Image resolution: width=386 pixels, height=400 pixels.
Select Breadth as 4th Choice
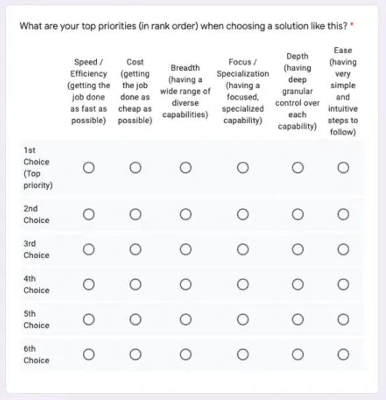pyautogui.click(x=186, y=284)
